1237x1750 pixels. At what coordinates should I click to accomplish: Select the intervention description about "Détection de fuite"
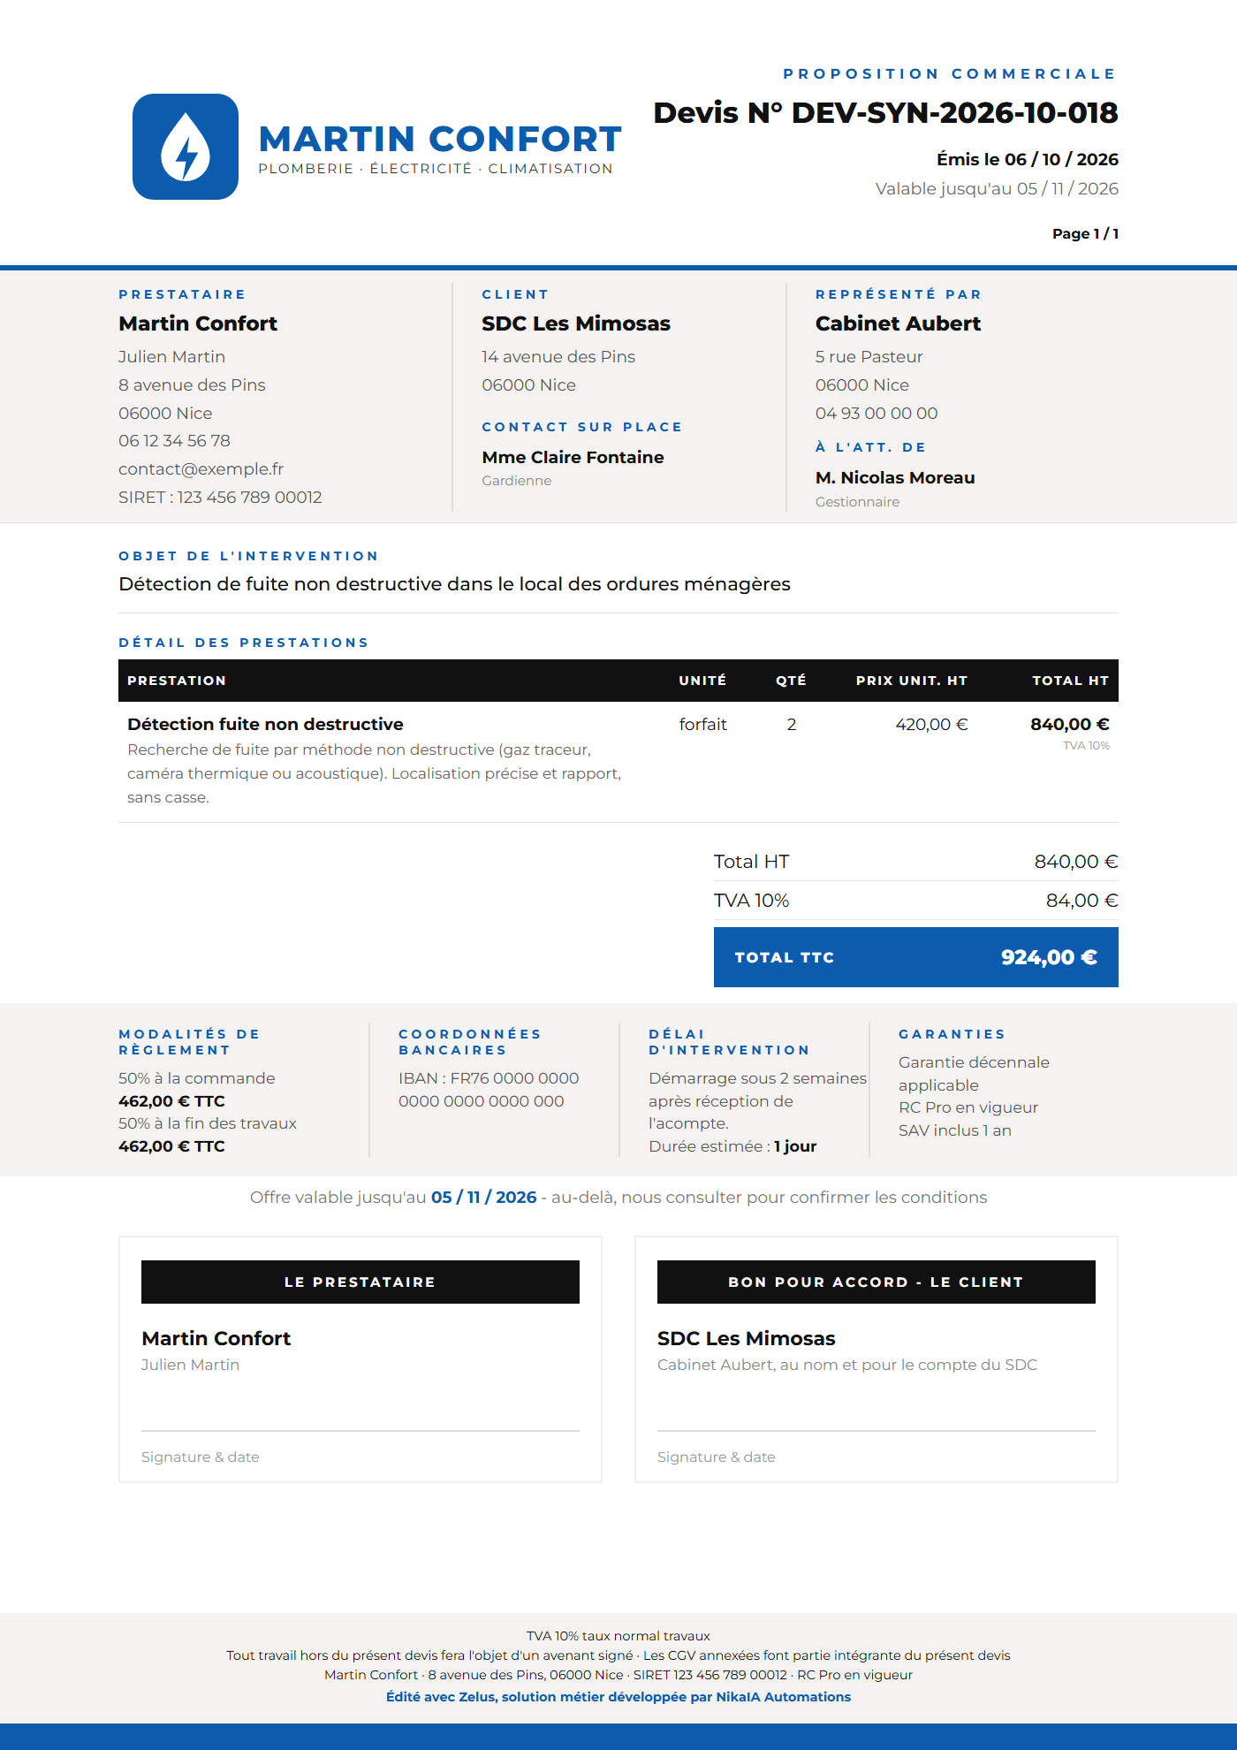click(x=454, y=584)
